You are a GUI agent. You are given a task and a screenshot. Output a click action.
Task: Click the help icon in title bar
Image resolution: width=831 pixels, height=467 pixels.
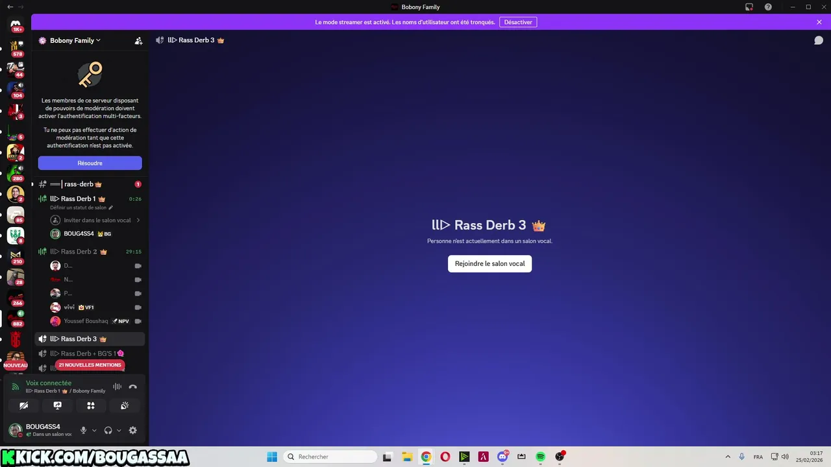[x=768, y=7]
